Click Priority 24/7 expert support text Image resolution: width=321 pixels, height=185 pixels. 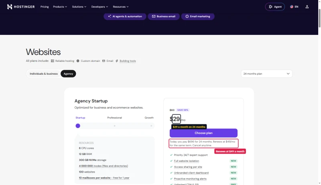tap(191, 155)
